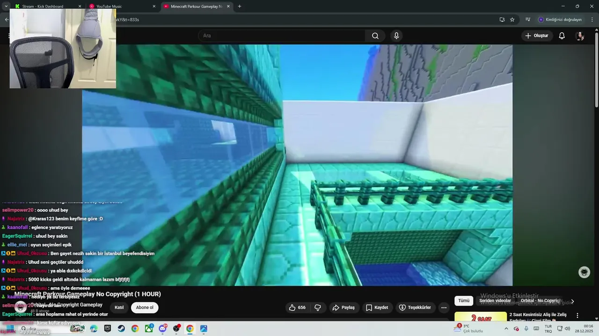Open OBS Studio from the taskbar

pos(176,329)
